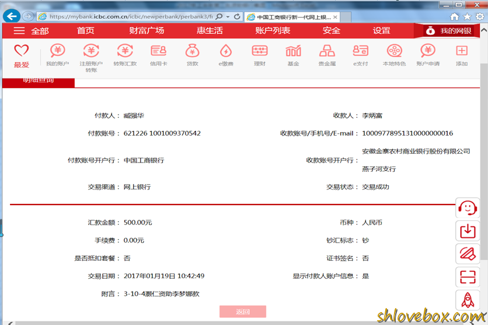Click payee bank name 安徽金寨农村商业银行股份有限公司
The height and width of the screenshot is (325, 488).
click(x=416, y=151)
